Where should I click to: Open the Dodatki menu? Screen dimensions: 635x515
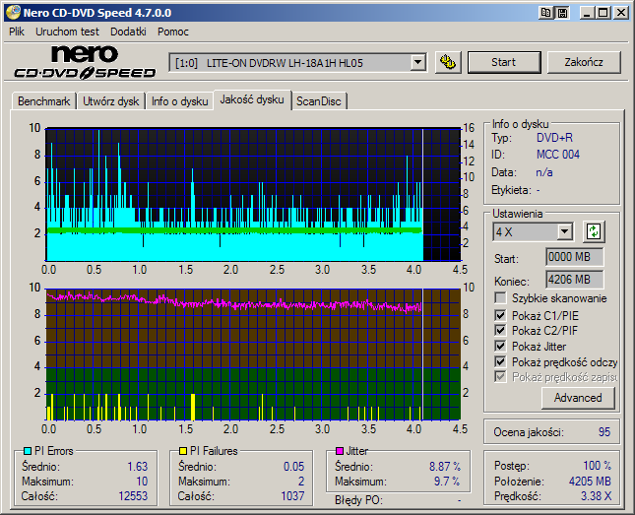[128, 32]
